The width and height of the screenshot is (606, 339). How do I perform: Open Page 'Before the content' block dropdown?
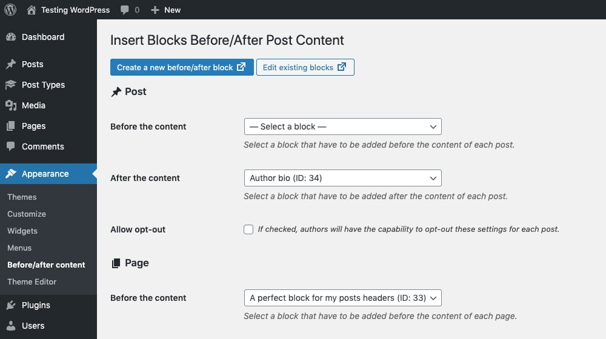[342, 298]
